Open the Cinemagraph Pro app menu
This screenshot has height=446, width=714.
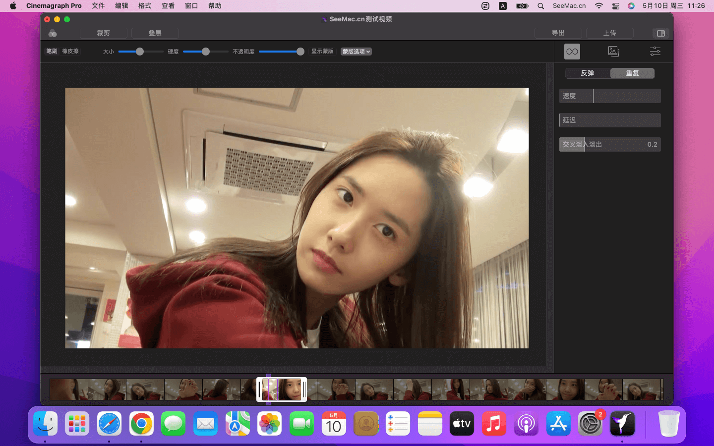pyautogui.click(x=54, y=6)
